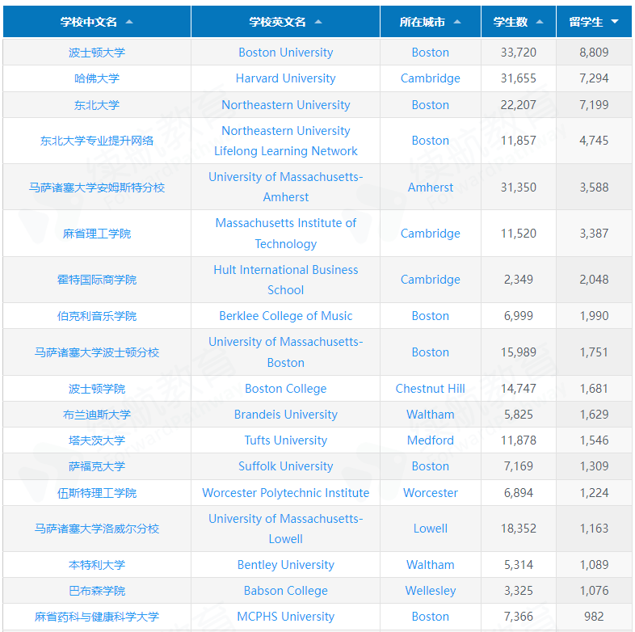635x632 pixels.
Task: Click 学校英文名 column header
Action: (285, 22)
